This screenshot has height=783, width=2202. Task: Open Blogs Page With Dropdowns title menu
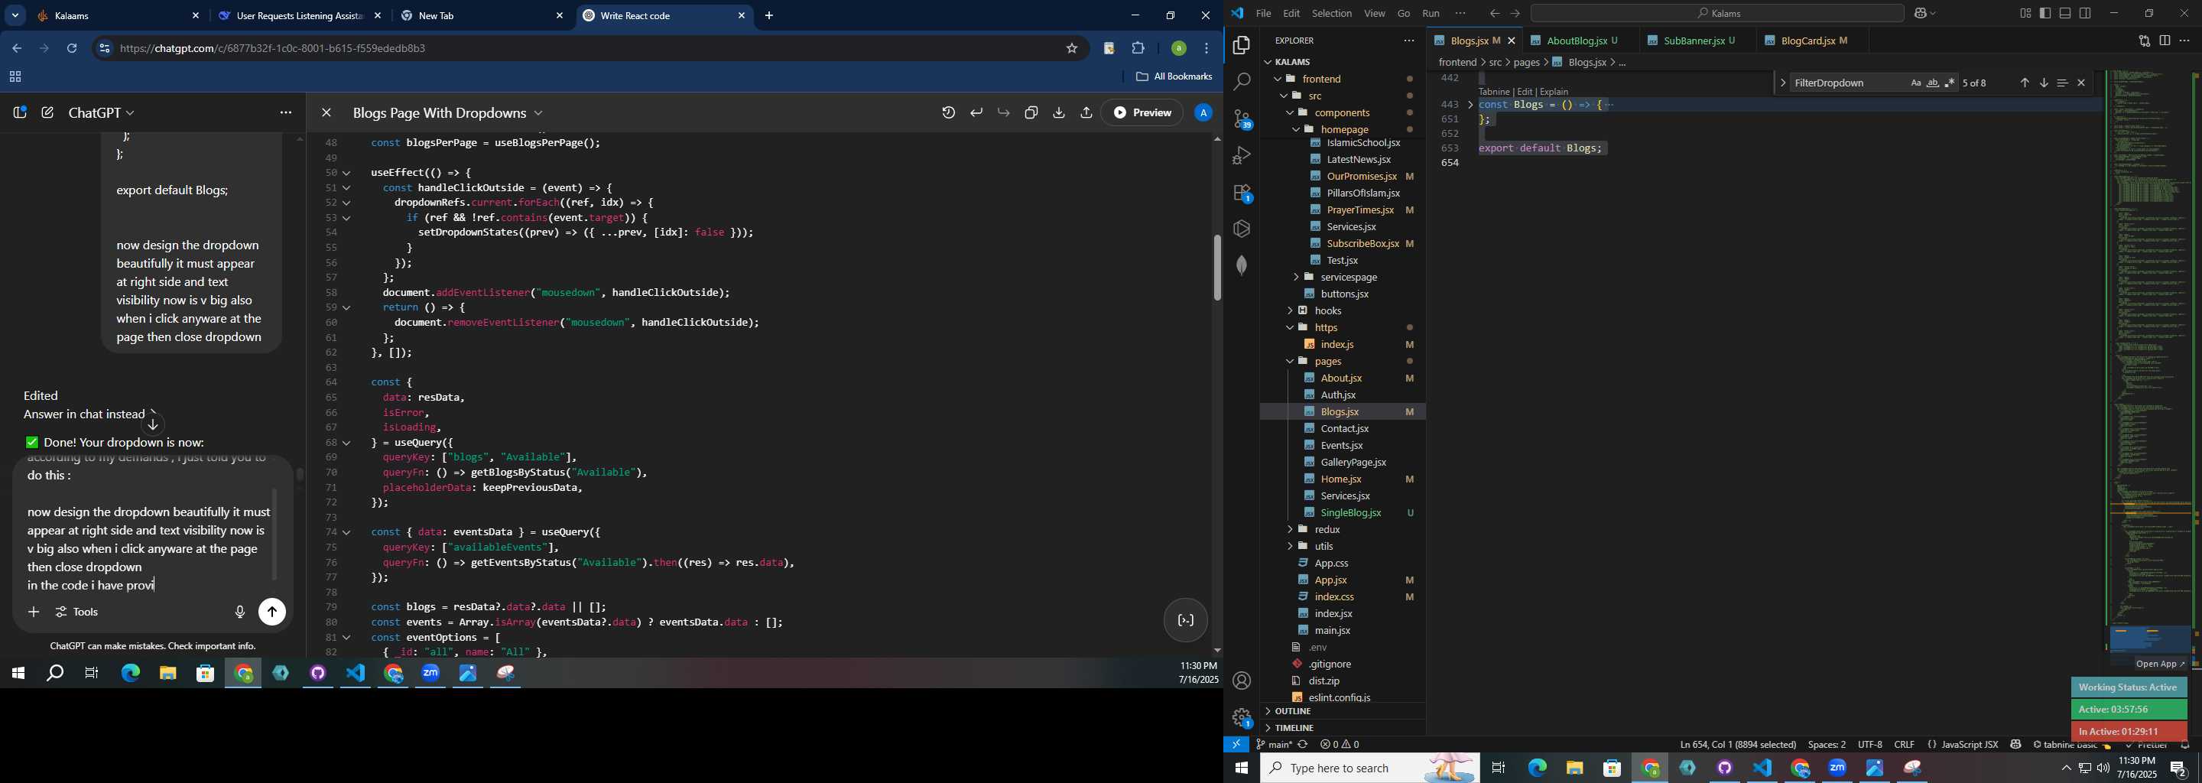click(x=448, y=113)
